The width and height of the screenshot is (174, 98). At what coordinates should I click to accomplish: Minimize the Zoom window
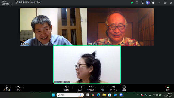(x=159, y=3)
